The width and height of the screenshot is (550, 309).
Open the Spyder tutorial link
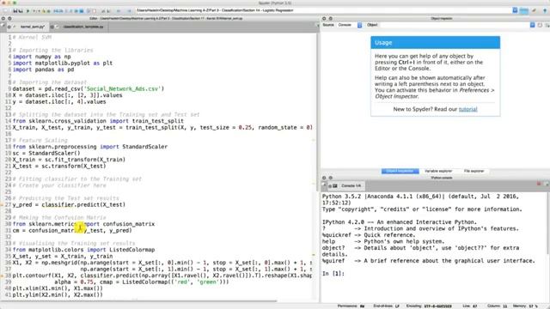[x=467, y=109]
